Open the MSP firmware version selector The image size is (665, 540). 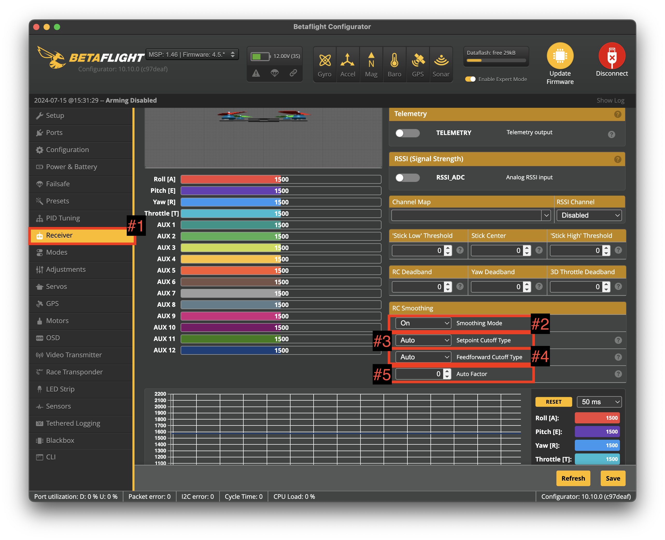tap(192, 54)
